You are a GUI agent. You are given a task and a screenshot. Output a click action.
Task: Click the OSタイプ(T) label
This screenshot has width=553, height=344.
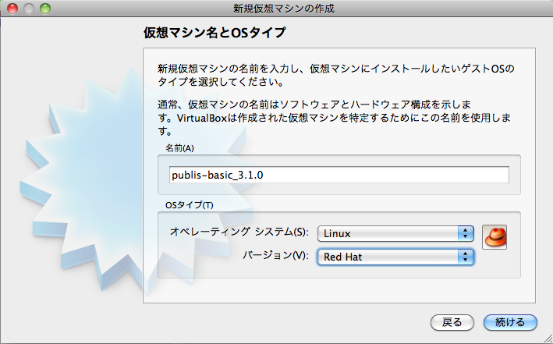(x=190, y=205)
